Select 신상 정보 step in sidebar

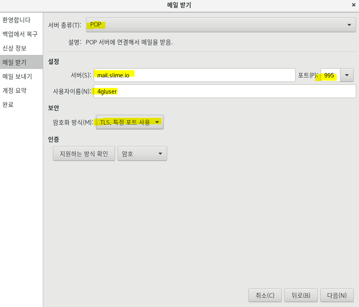(x=21, y=48)
